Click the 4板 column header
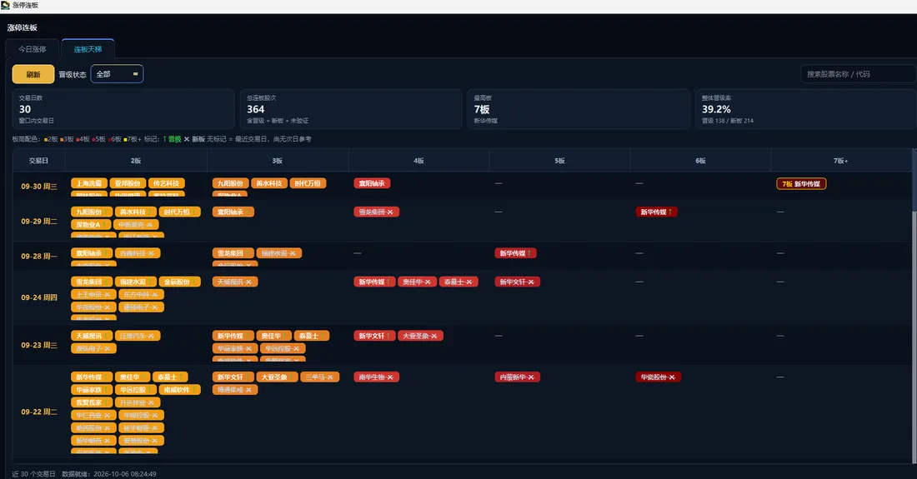The width and height of the screenshot is (917, 479). pos(418,161)
